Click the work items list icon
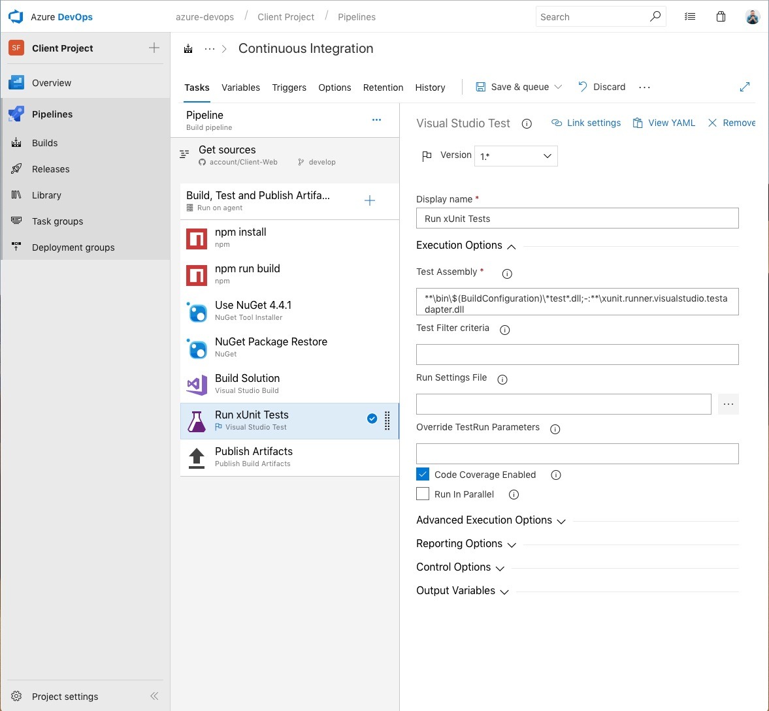The height and width of the screenshot is (711, 769). 690,17
